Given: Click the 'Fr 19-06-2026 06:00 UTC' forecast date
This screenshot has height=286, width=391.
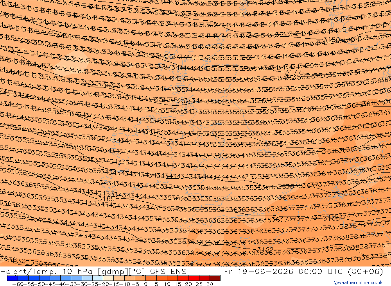Looking at the screenshot, I should 284,271.
